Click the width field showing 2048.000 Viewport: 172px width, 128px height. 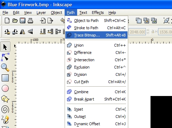click(x=137, y=32)
